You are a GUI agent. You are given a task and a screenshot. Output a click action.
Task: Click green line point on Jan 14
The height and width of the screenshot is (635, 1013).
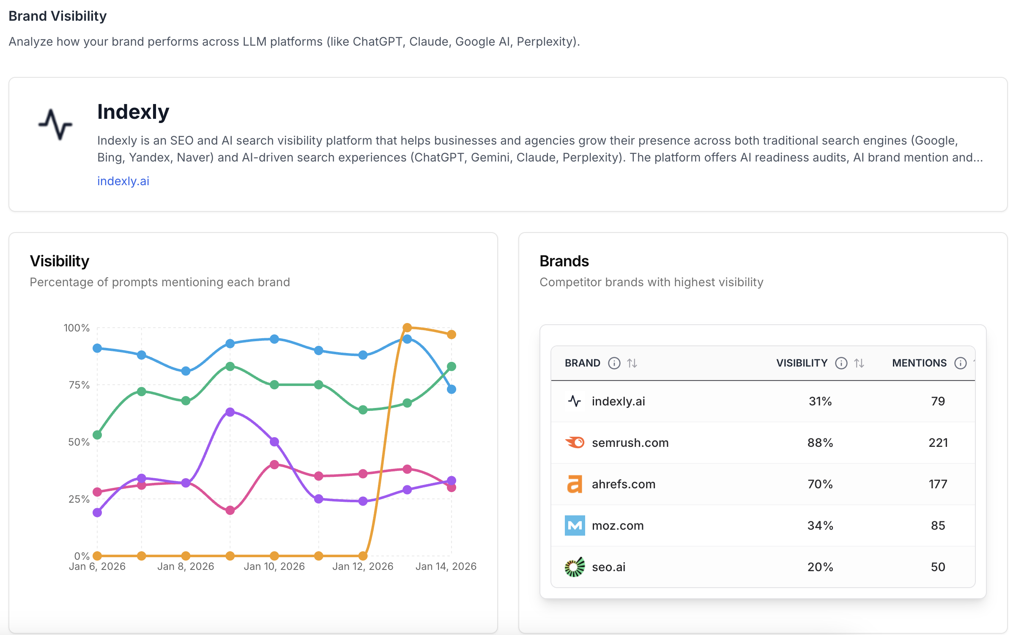coord(452,367)
